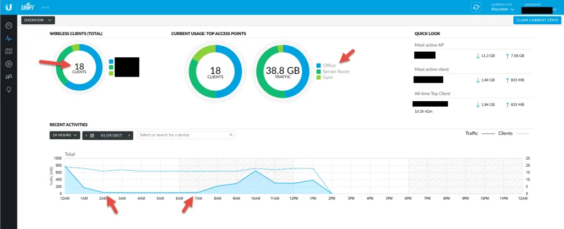Click the blue Office legend swatch
564x229 pixels.
point(318,66)
